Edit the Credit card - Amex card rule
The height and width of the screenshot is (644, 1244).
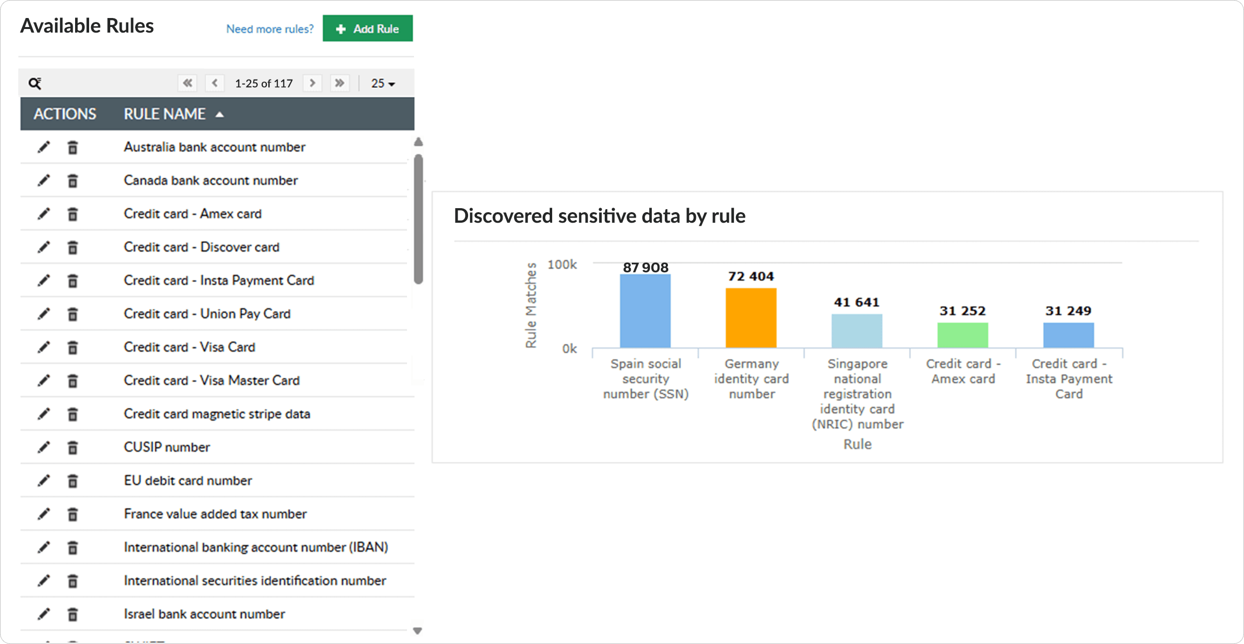point(44,214)
